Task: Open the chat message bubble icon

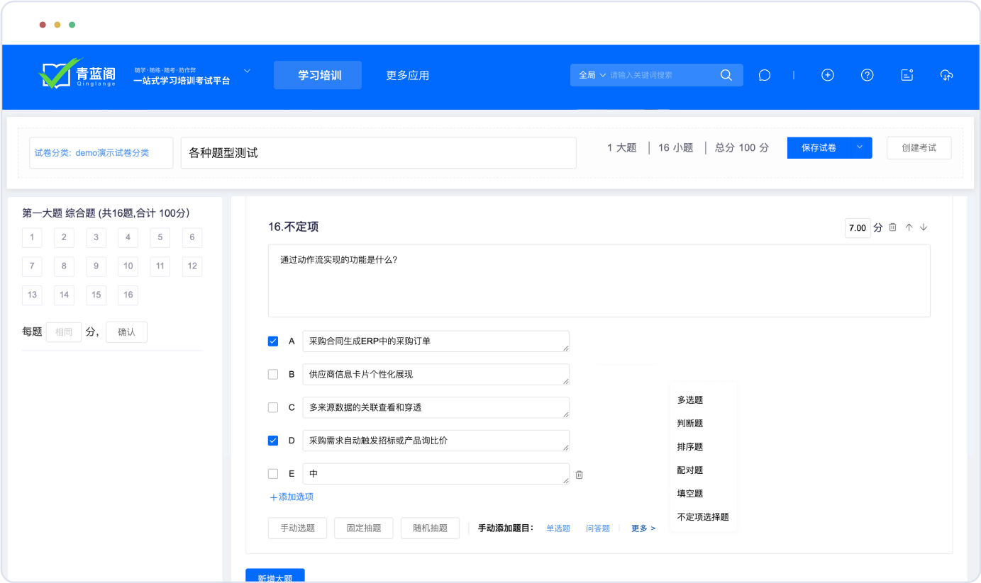Action: 764,75
